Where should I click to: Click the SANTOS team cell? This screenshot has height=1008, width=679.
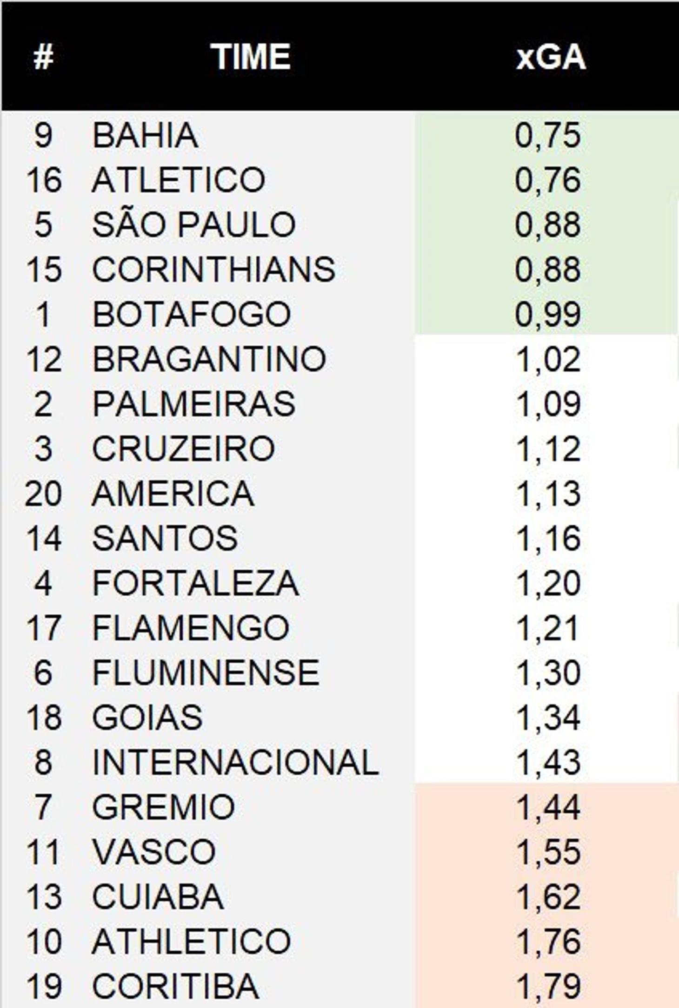[x=165, y=539]
